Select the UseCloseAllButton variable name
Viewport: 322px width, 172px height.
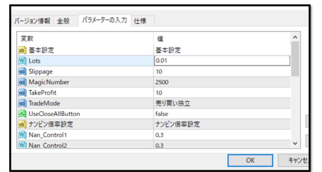(54, 114)
